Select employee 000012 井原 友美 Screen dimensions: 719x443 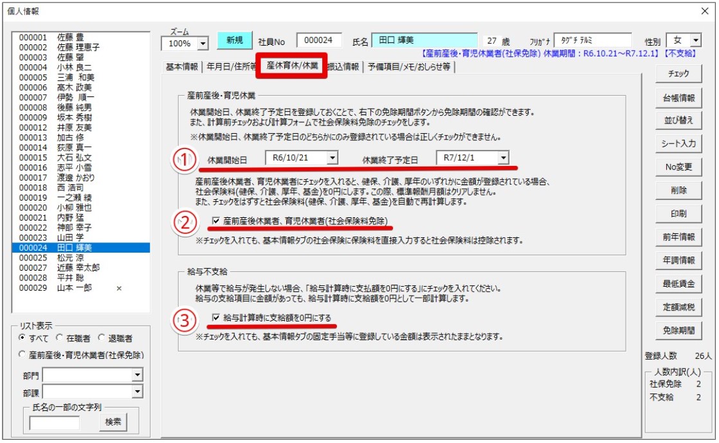point(80,127)
